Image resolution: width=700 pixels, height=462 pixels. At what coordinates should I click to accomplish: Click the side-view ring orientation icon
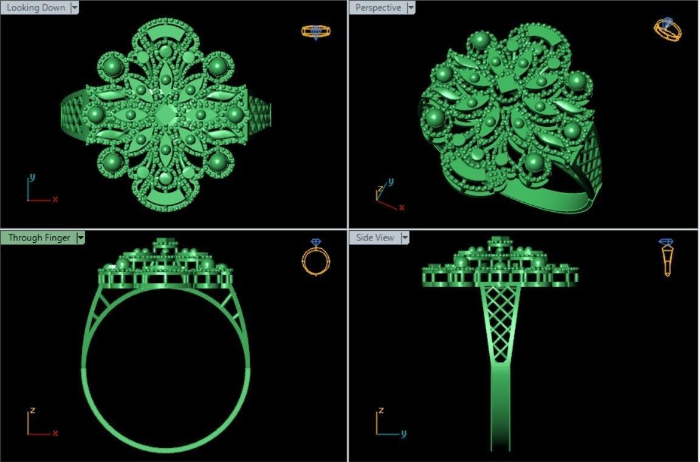tap(667, 257)
